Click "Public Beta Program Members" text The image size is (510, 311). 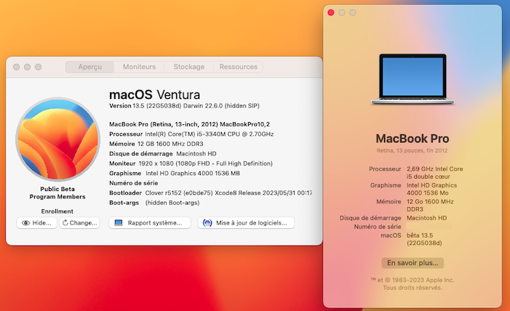57,193
